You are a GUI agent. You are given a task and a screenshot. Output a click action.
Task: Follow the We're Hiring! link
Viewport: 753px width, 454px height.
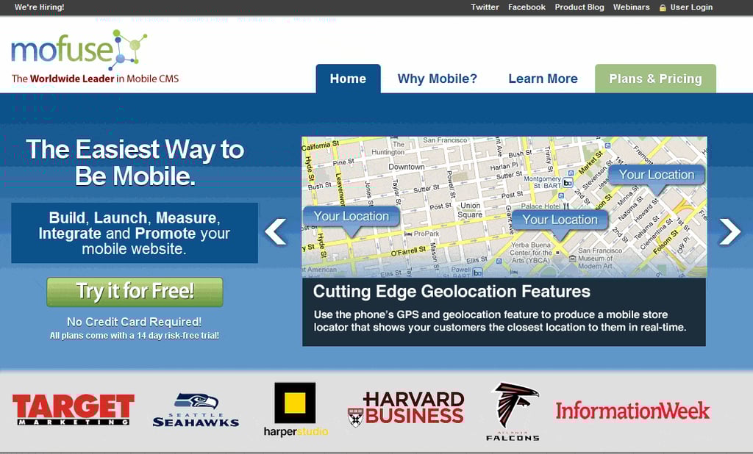40,7
